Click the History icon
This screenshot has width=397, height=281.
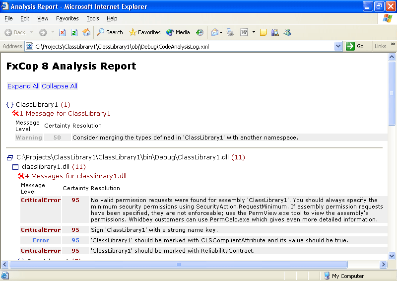tap(199, 32)
